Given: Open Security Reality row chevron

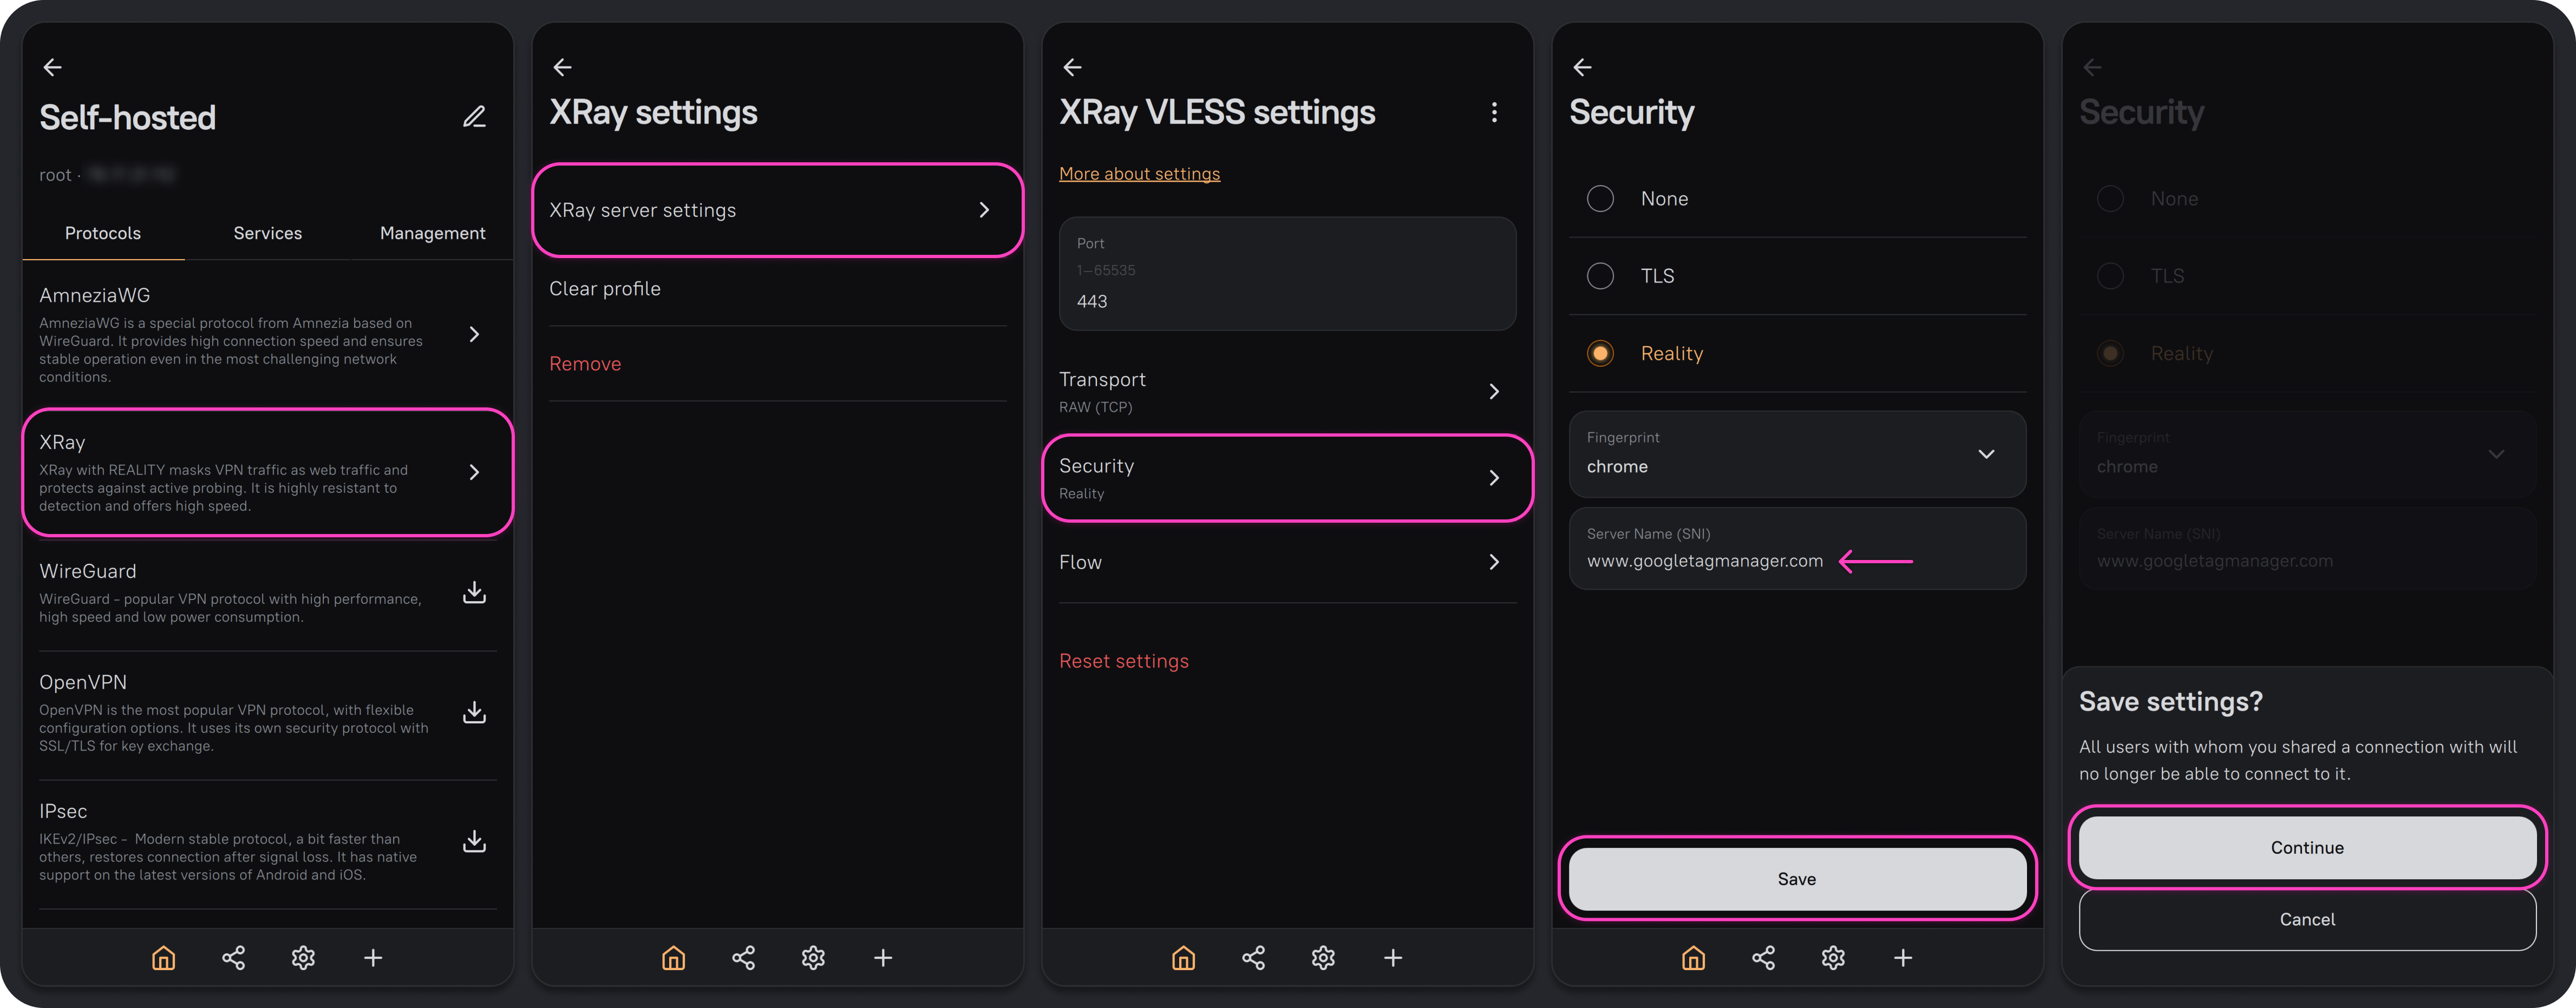Looking at the screenshot, I should 1494,478.
